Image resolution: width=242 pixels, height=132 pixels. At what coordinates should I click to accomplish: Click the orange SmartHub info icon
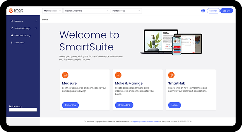[171, 75]
